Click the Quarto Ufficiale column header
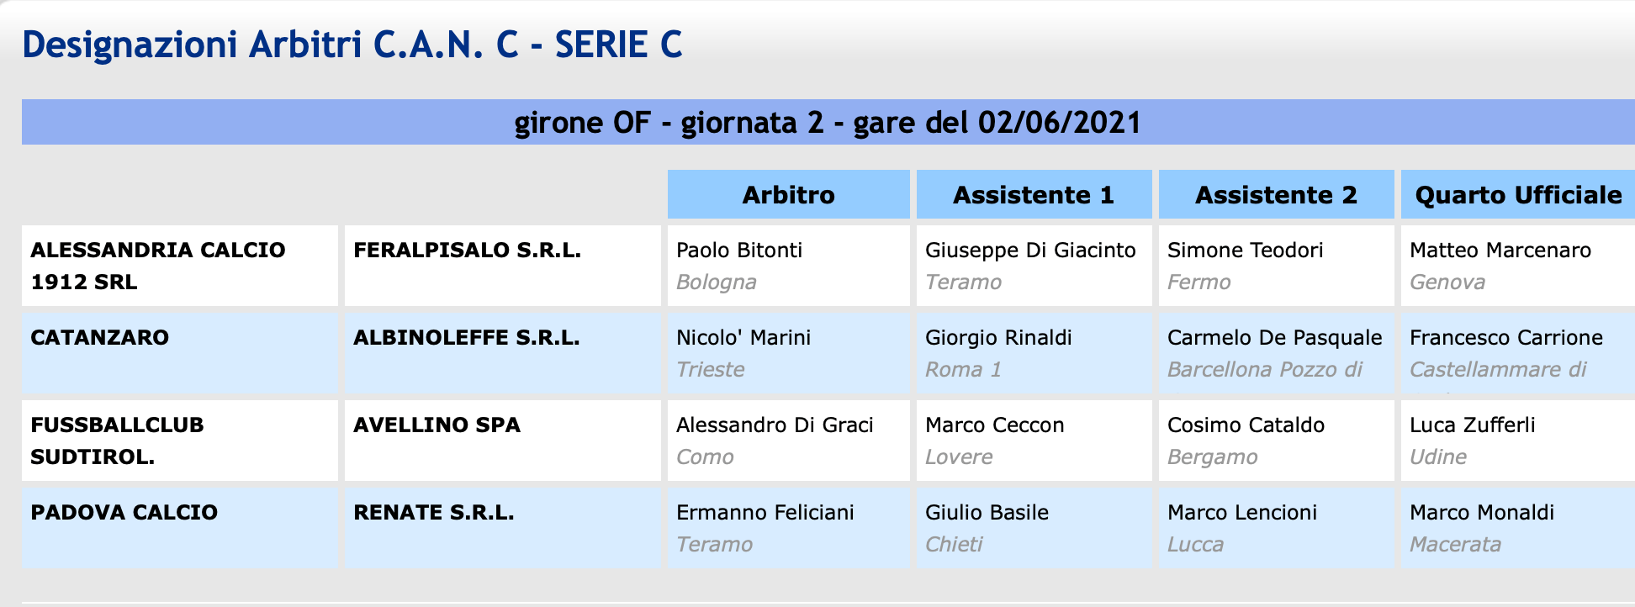 click(1518, 195)
